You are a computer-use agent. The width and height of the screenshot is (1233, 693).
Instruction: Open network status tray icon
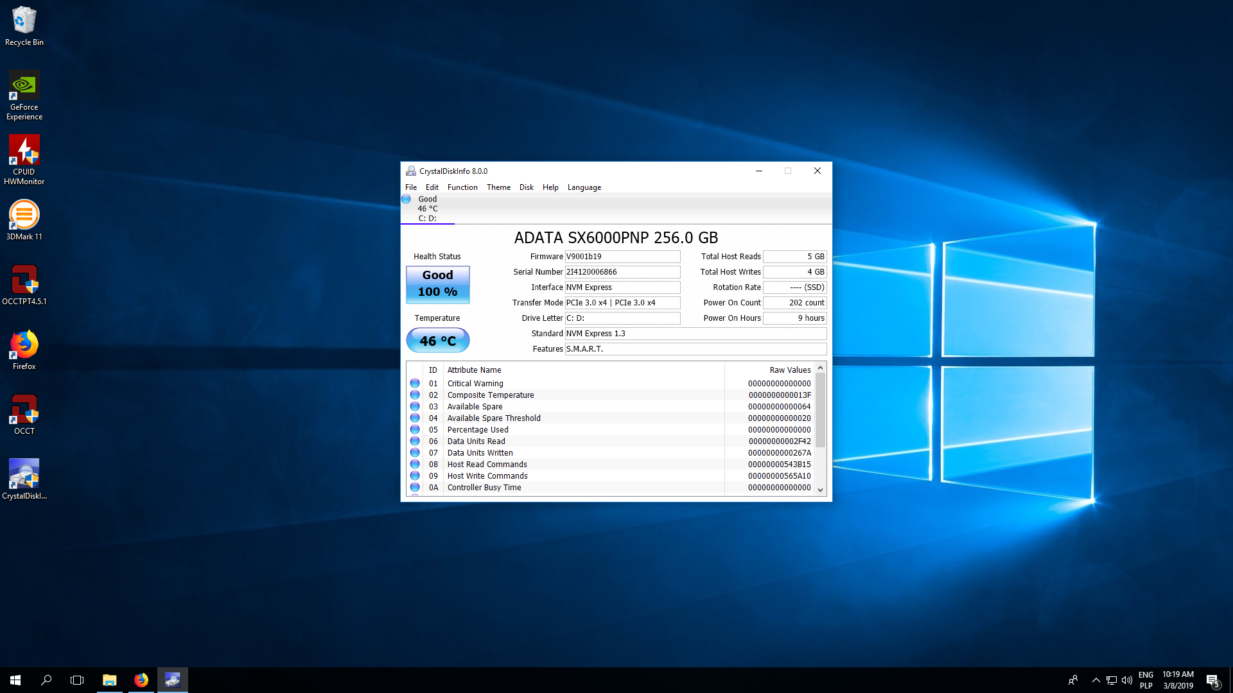coord(1112,680)
